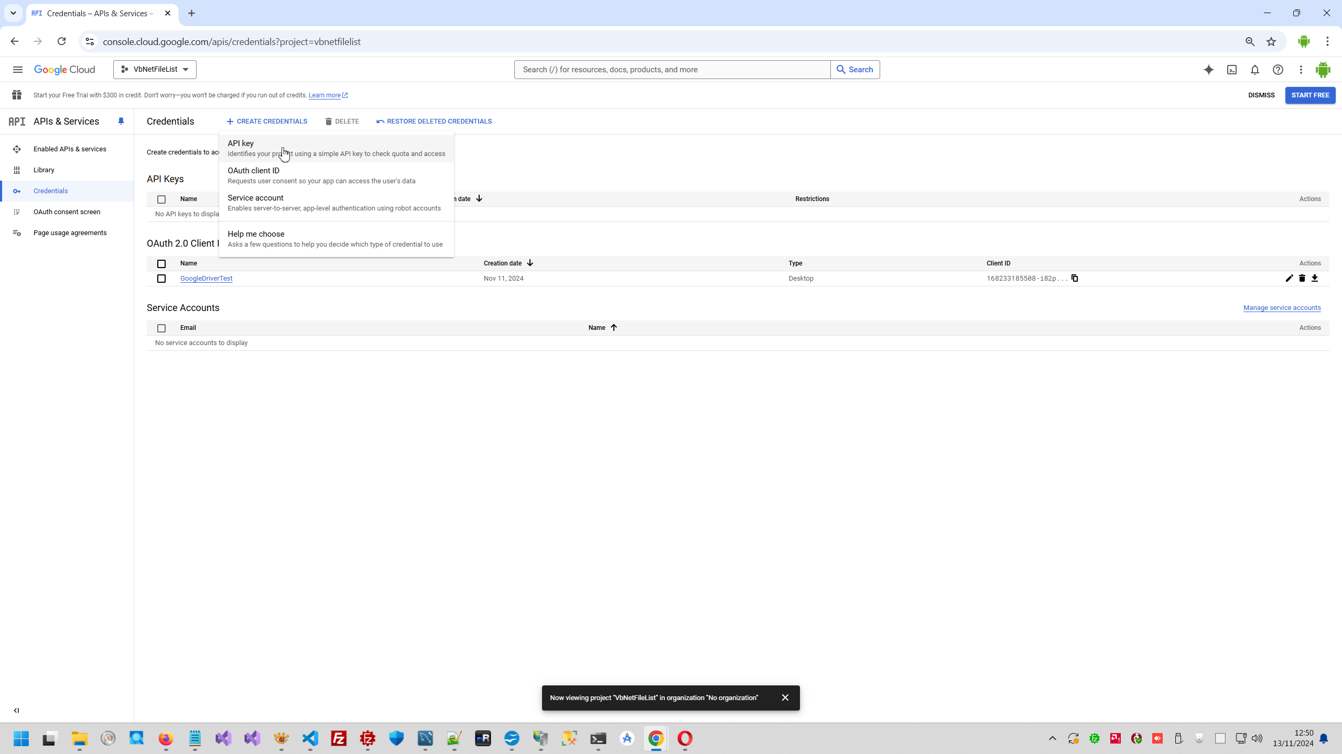Check the GoogleDriverTest row checkbox
This screenshot has width=1342, height=754.
coord(161,279)
